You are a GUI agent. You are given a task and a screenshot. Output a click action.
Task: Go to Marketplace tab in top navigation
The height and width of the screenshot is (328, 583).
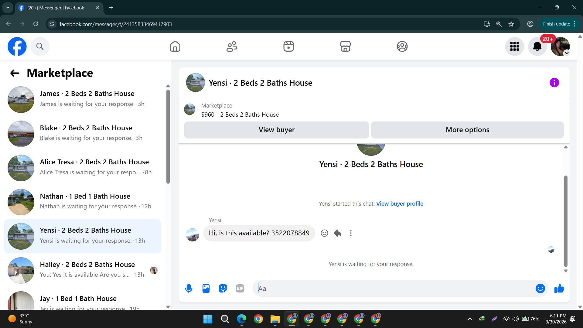pyautogui.click(x=345, y=46)
